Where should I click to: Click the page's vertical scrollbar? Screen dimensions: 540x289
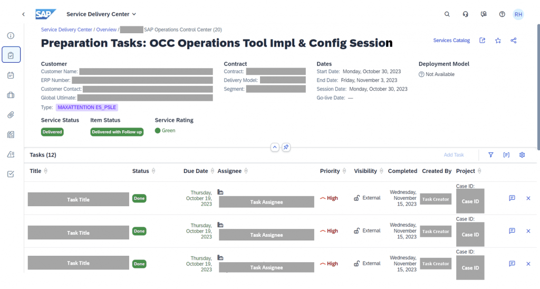[x=538, y=87]
